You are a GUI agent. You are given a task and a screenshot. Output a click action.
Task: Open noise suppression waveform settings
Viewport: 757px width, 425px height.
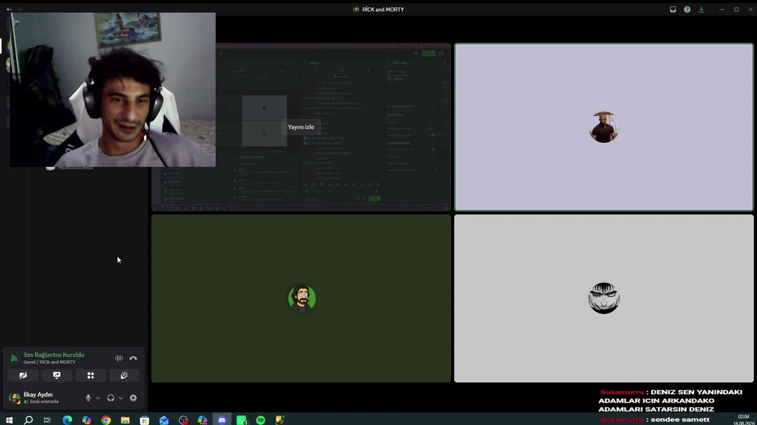tap(119, 358)
